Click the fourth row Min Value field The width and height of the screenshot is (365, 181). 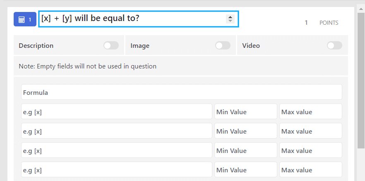click(246, 169)
